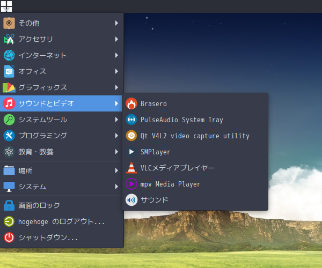
Task: Open the その他 menu category
Action: [61, 23]
